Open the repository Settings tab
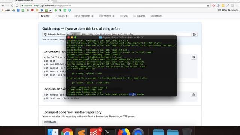The height and width of the screenshot is (135, 240). (156, 16)
